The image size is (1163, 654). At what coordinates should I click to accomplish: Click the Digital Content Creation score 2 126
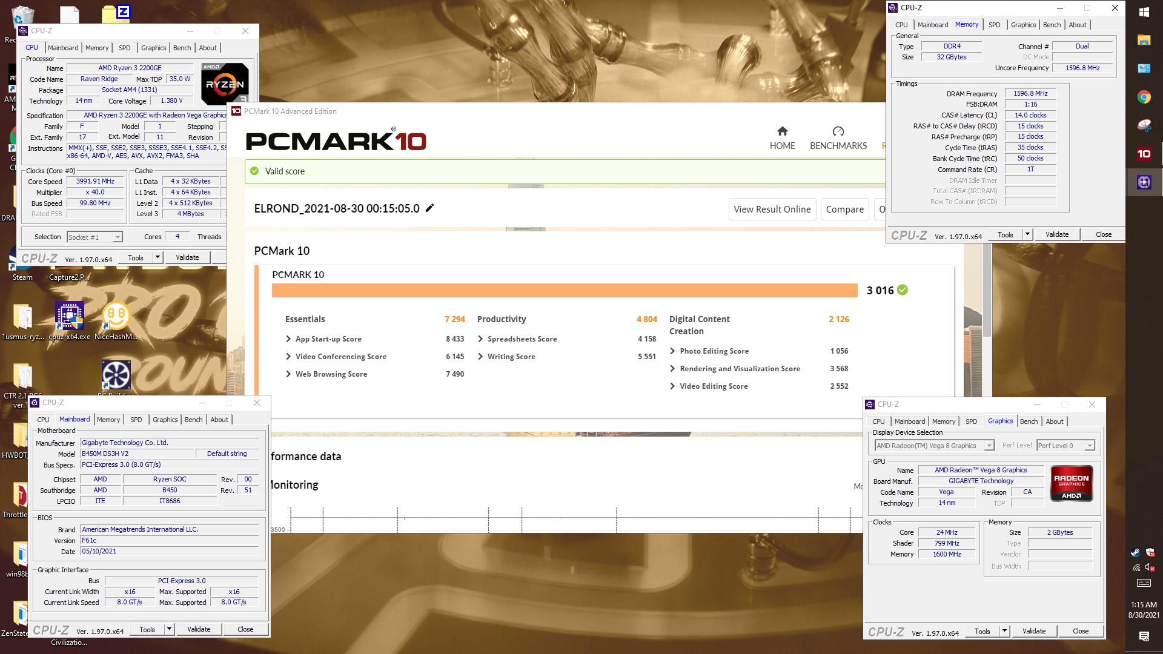pyautogui.click(x=838, y=319)
